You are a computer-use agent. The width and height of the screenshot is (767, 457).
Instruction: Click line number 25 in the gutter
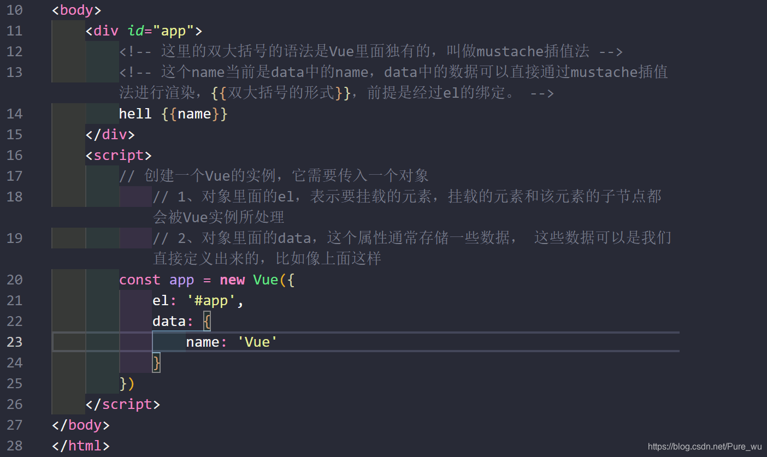click(15, 383)
